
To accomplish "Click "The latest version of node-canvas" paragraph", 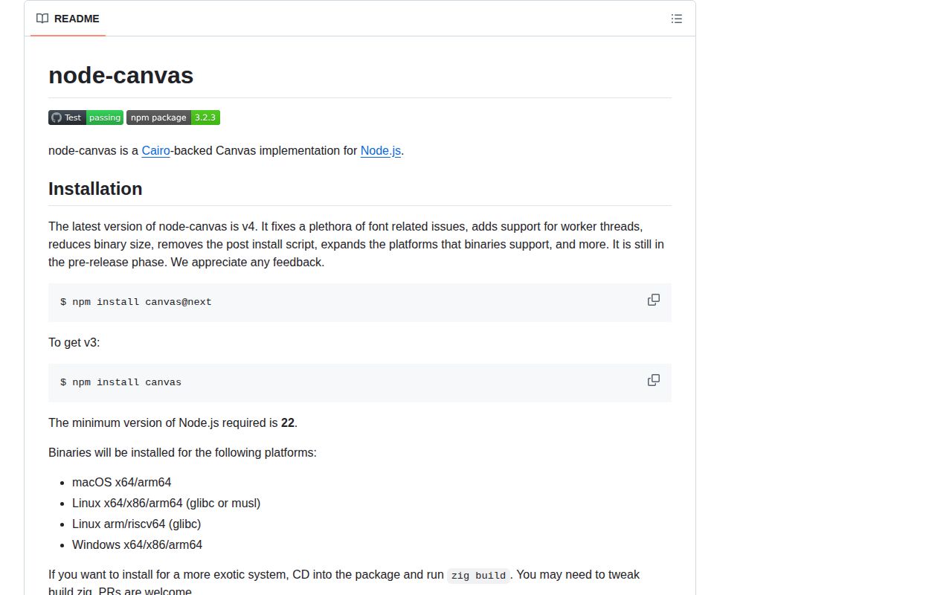I will click(x=360, y=244).
